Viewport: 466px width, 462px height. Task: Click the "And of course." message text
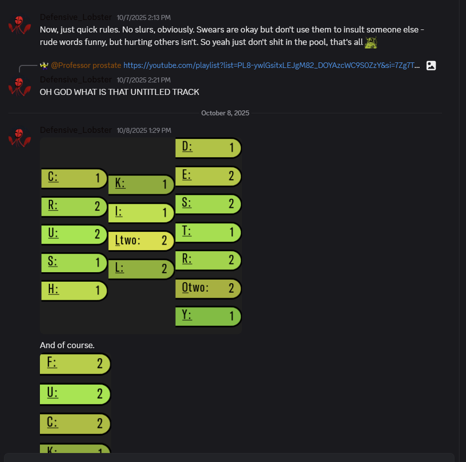(x=67, y=345)
